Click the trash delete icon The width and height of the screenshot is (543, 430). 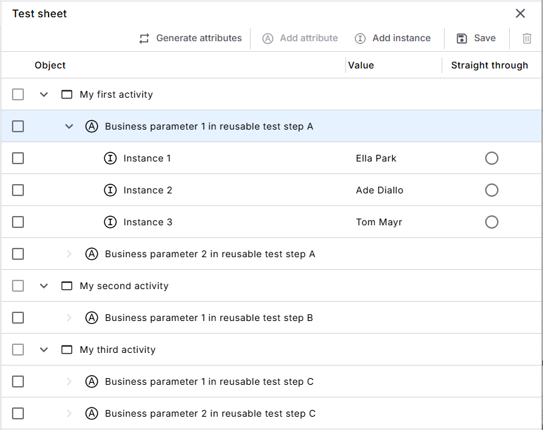[x=527, y=39]
